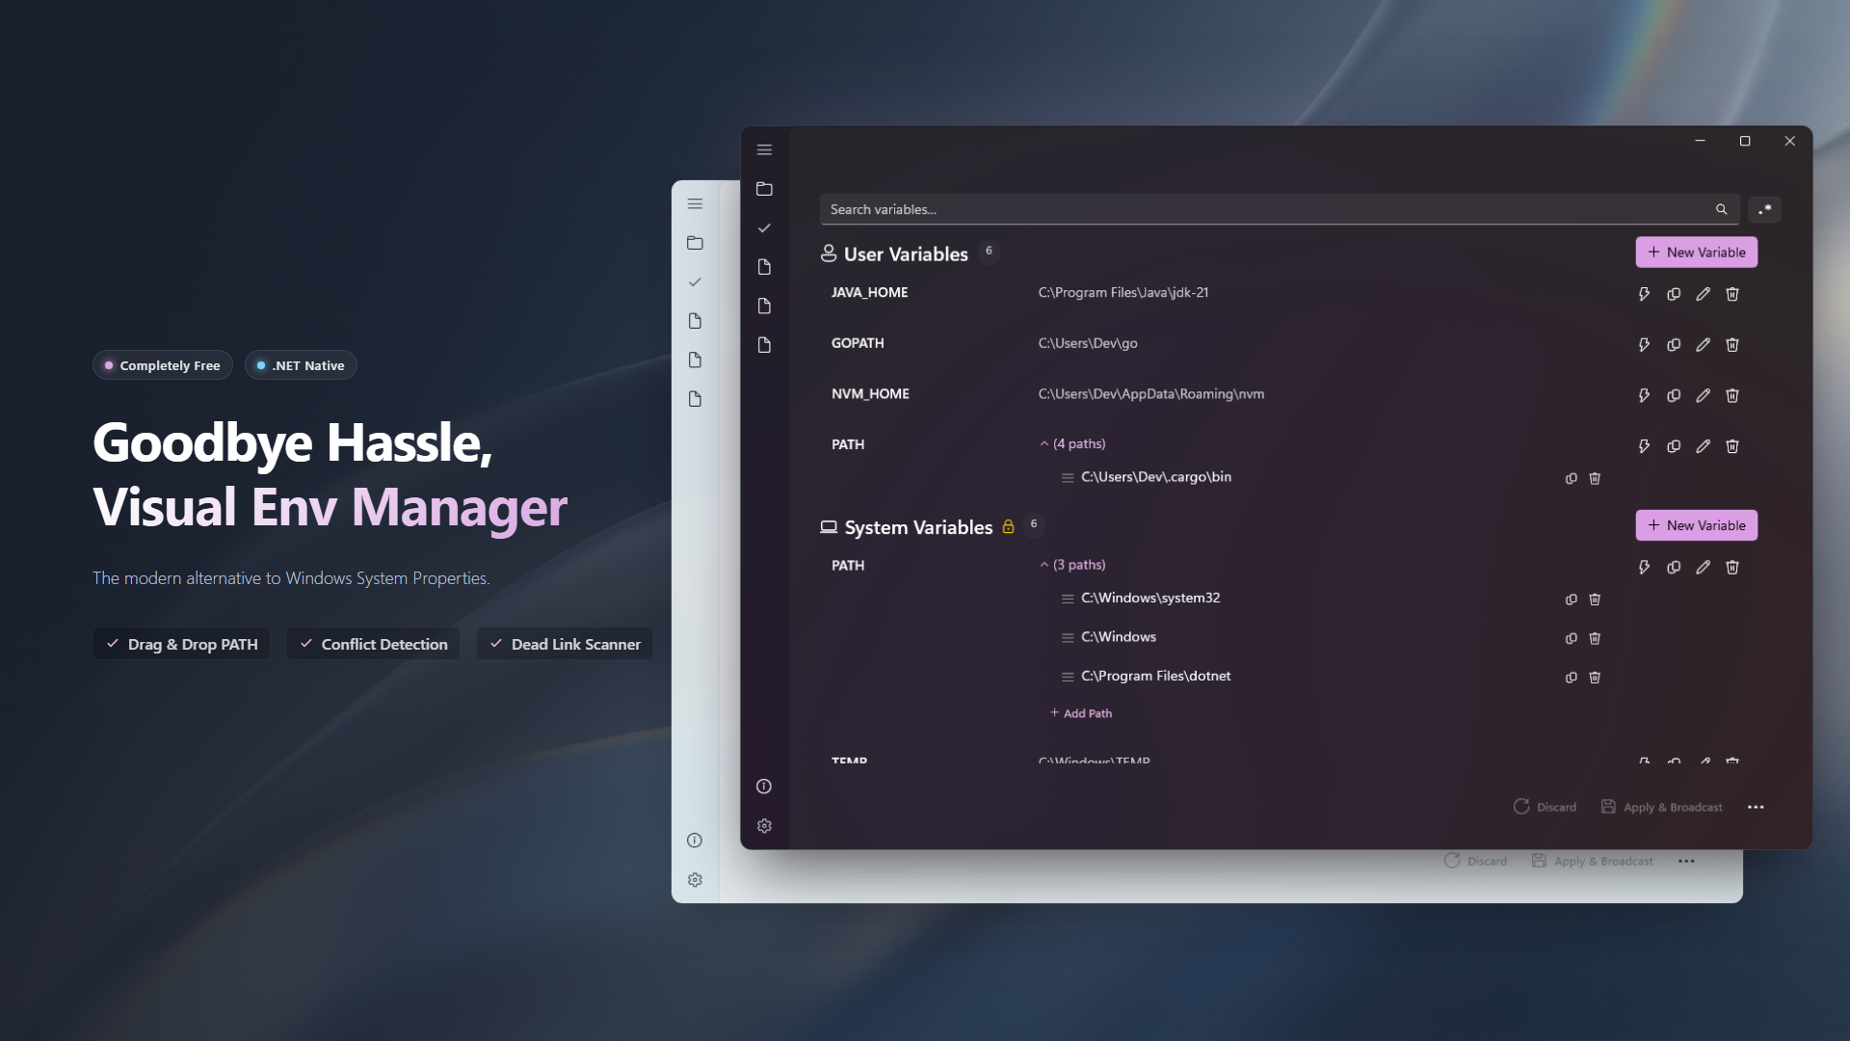This screenshot has height=1041, width=1850.
Task: Toggle regex search mode button
Action: coord(1764,209)
